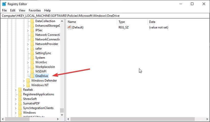Click the System folder icon

tap(32, 58)
